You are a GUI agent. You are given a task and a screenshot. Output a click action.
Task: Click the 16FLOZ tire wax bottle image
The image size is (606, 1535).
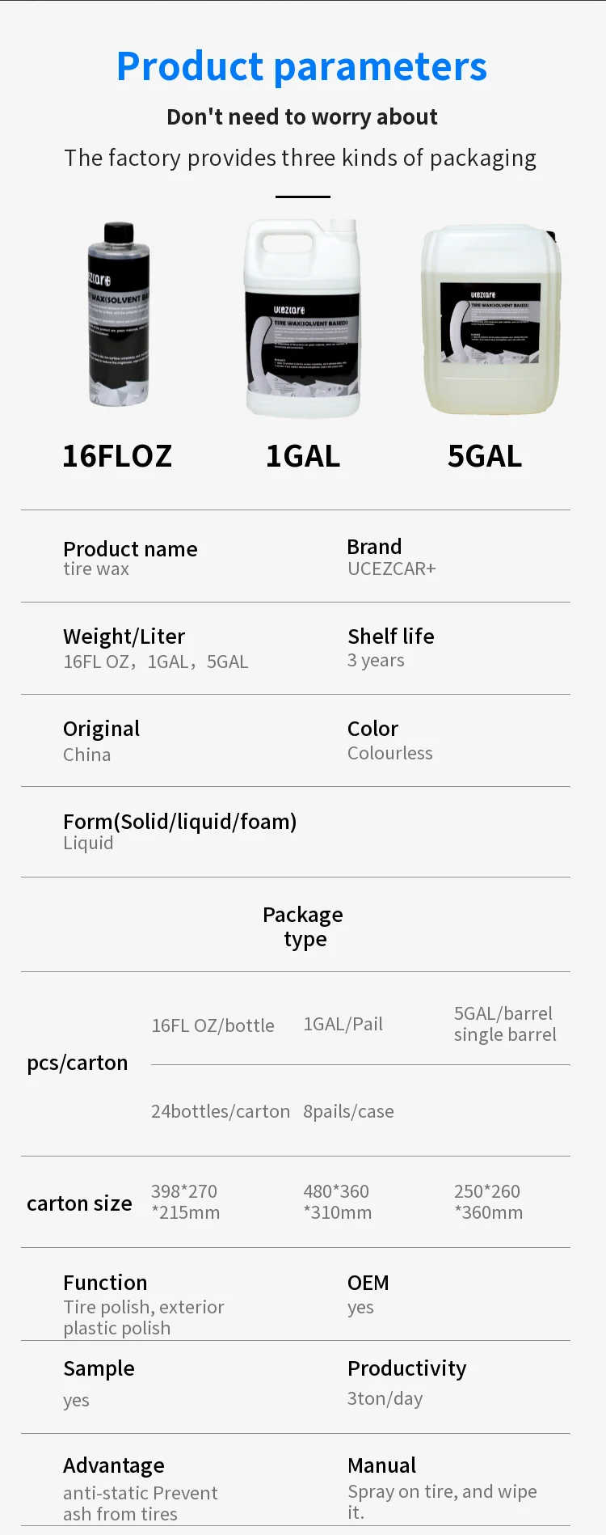coord(119,315)
